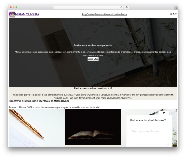Open a new browser tab with plus button
186x158 pixels.
tap(176, 8)
